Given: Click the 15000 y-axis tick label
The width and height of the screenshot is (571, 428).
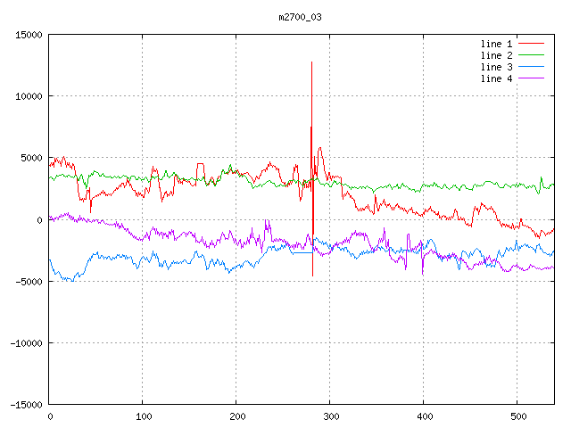Looking at the screenshot, I should click(x=29, y=35).
